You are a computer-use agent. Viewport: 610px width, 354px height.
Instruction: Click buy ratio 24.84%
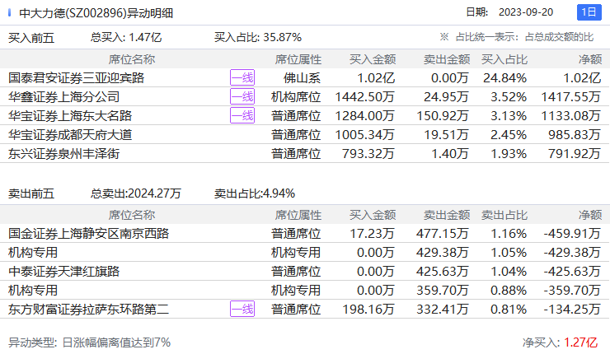pos(505,78)
